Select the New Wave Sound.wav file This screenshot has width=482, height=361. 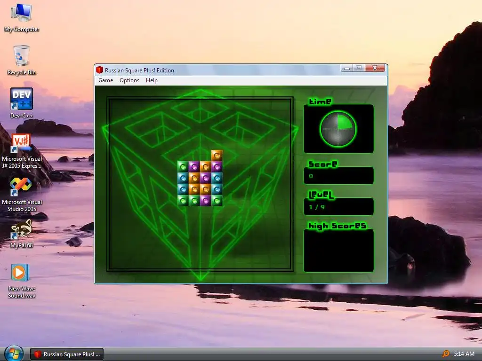(x=22, y=281)
